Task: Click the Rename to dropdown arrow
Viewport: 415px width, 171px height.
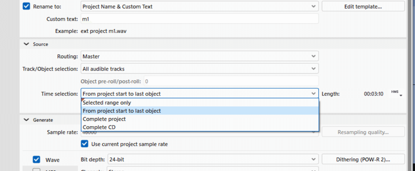Action: 313,6
